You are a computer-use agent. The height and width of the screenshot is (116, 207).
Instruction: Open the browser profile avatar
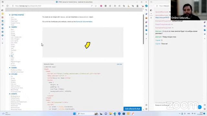pyautogui.click(x=137, y=6)
